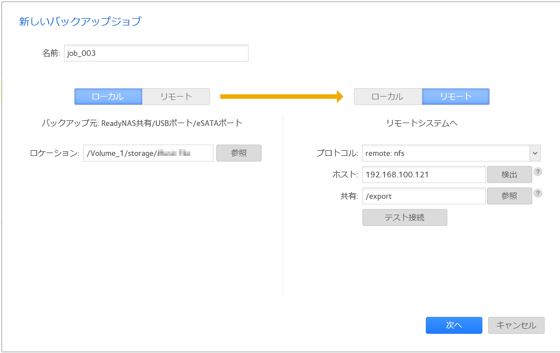Click the ロケーション path input field
Screen dimensions: 560x353
click(x=148, y=153)
